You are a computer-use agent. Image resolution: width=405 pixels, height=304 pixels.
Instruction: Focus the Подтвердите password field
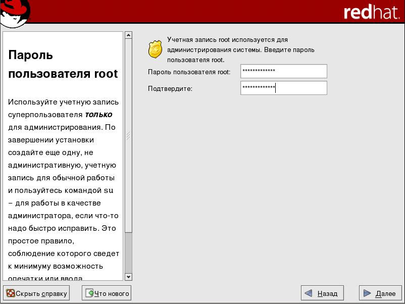coord(283,88)
